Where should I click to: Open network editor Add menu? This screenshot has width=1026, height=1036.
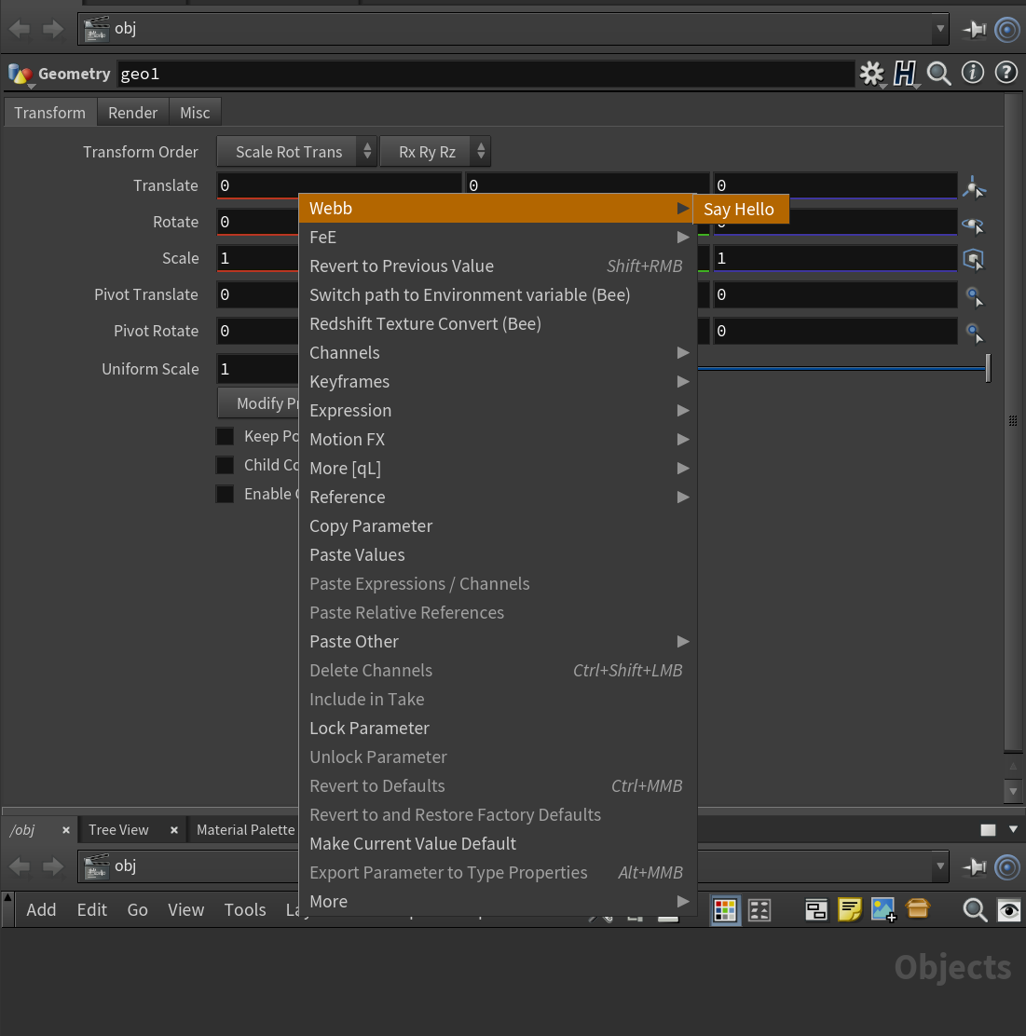[x=41, y=910]
